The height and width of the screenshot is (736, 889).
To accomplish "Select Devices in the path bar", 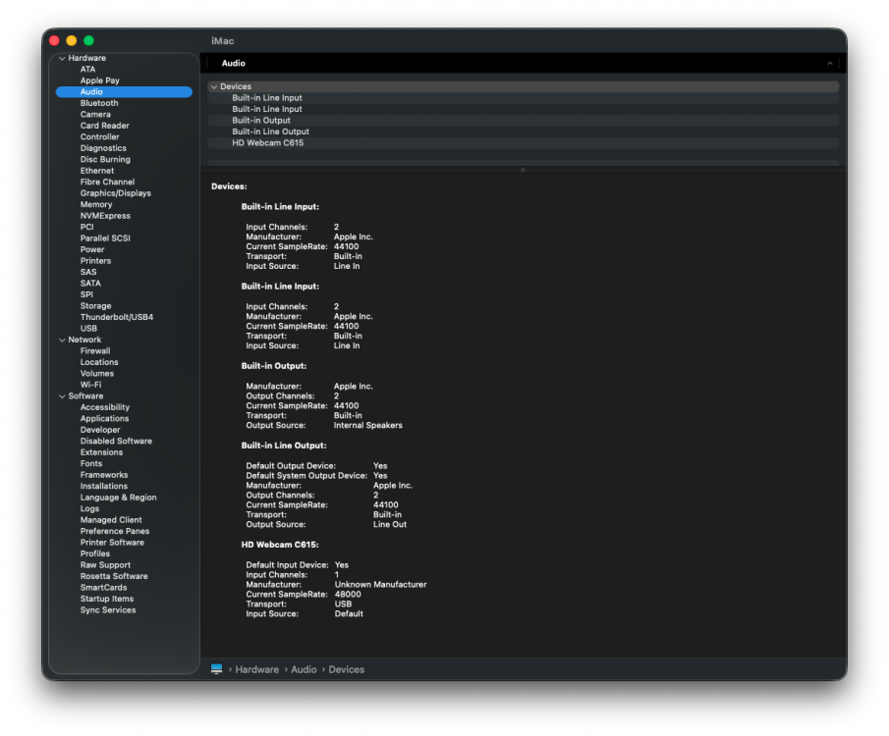I will [x=347, y=669].
